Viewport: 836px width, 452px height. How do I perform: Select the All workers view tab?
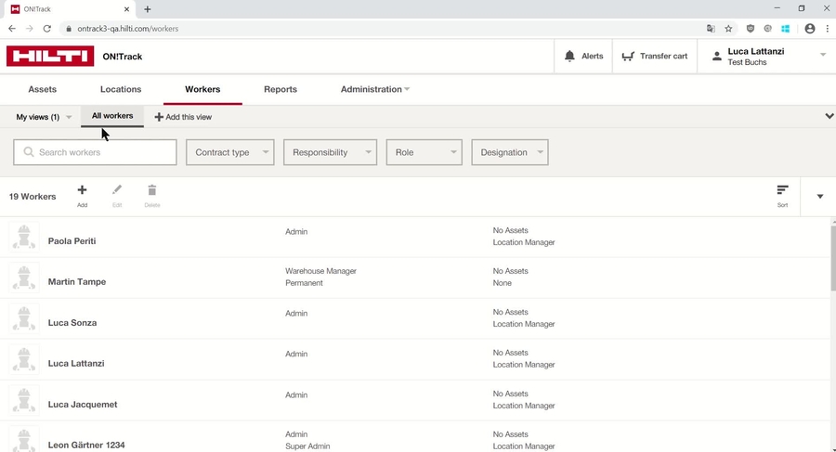pos(112,116)
